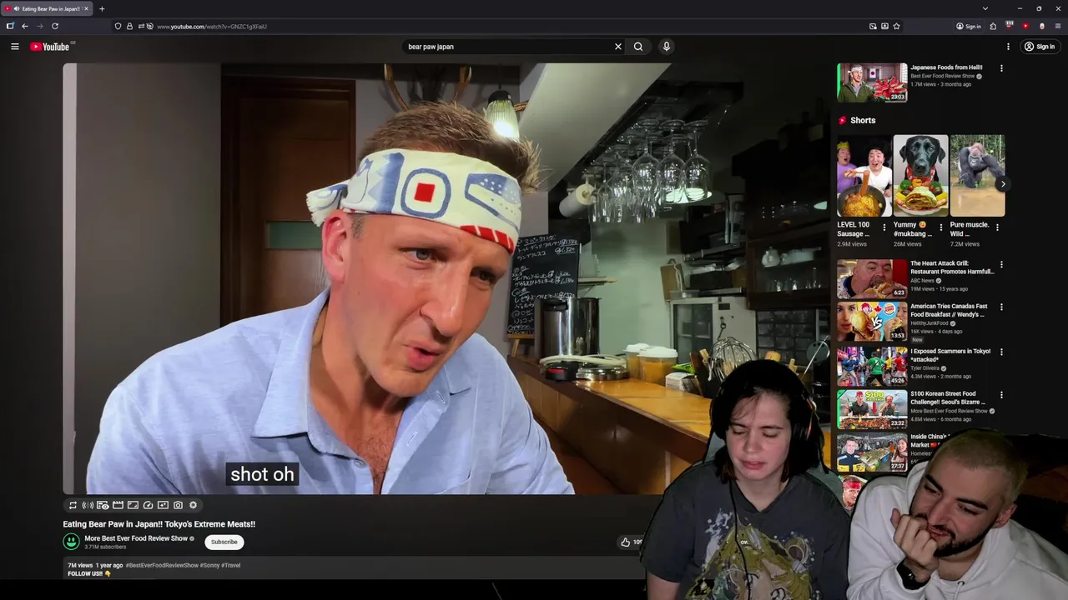Open the YouTube hamburger guide menu
Screen dimensions: 1068x600
[x=14, y=47]
